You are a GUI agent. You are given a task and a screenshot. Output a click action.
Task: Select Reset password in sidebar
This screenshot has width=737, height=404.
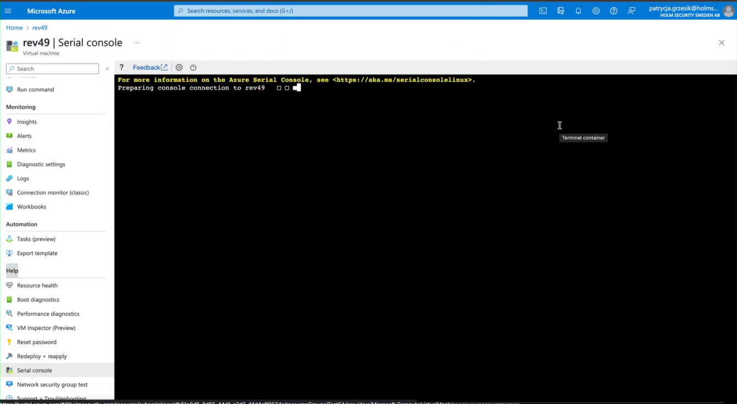tap(36, 342)
